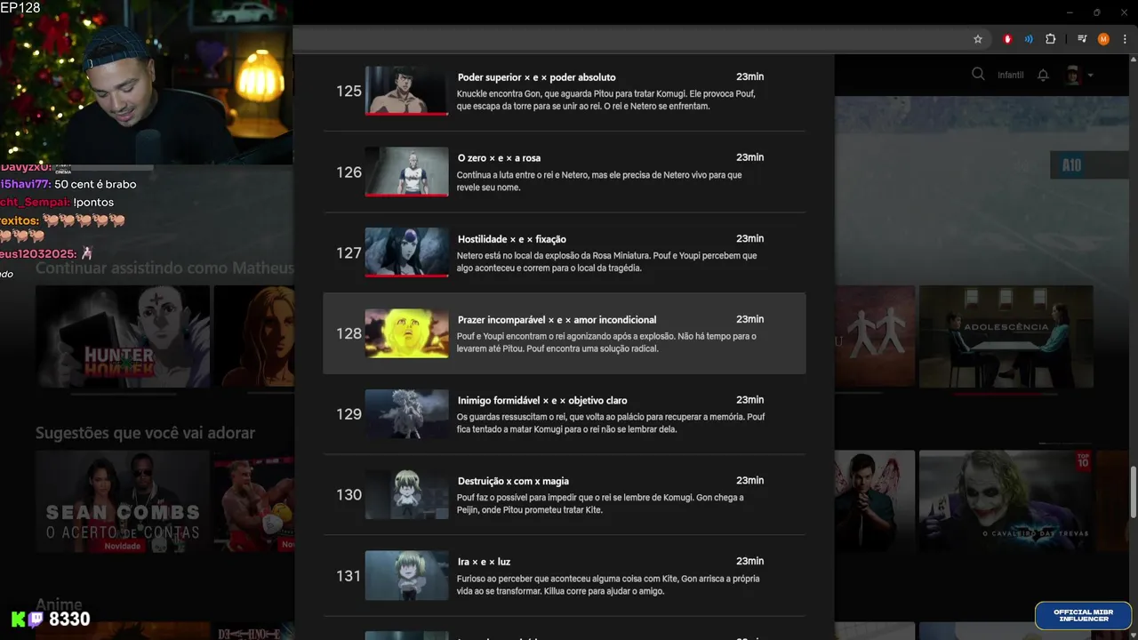The height and width of the screenshot is (640, 1138).
Task: Open the Death Note card in Anime row
Action: coord(252,632)
